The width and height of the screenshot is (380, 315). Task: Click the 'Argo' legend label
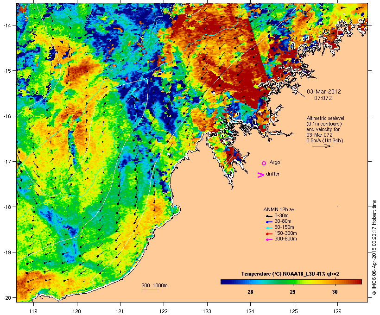point(275,162)
